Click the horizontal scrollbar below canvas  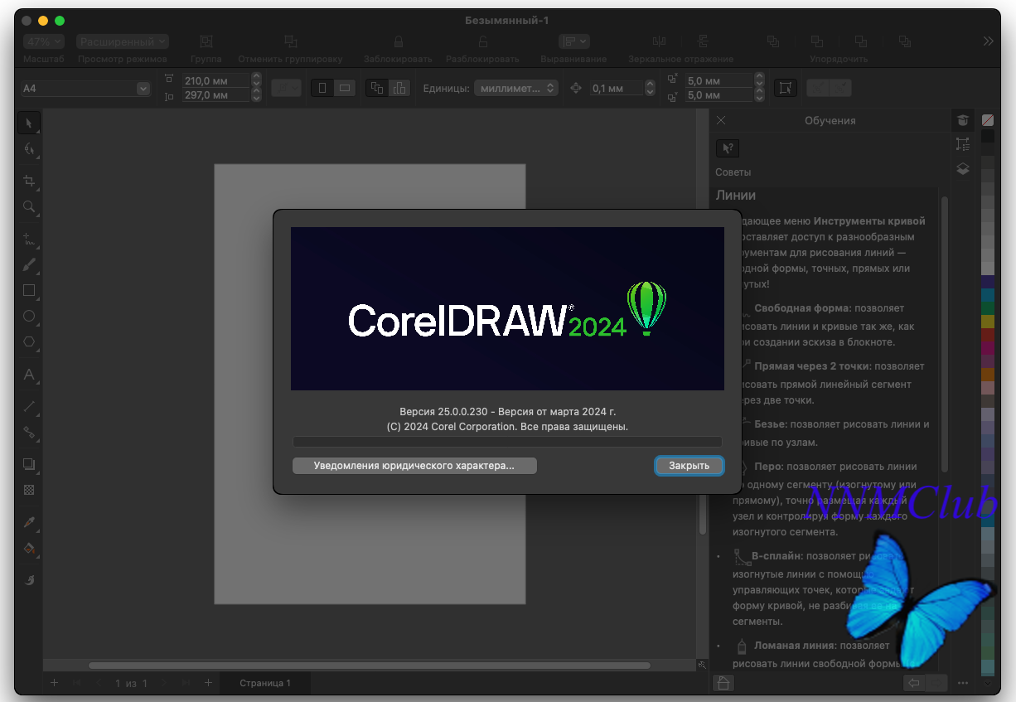click(369, 665)
